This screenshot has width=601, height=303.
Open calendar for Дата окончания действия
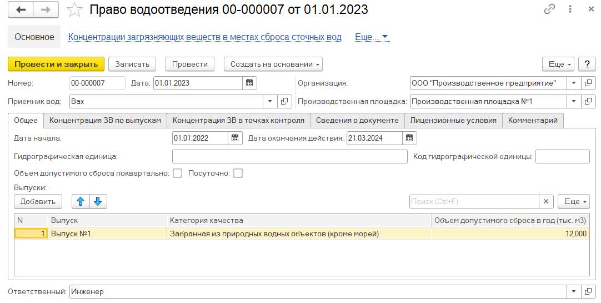[409, 138]
